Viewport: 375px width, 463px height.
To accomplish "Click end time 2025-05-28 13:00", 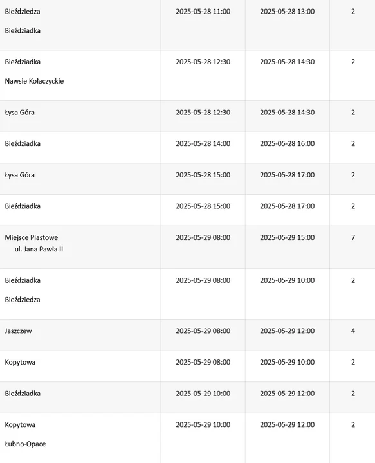I will pyautogui.click(x=288, y=12).
